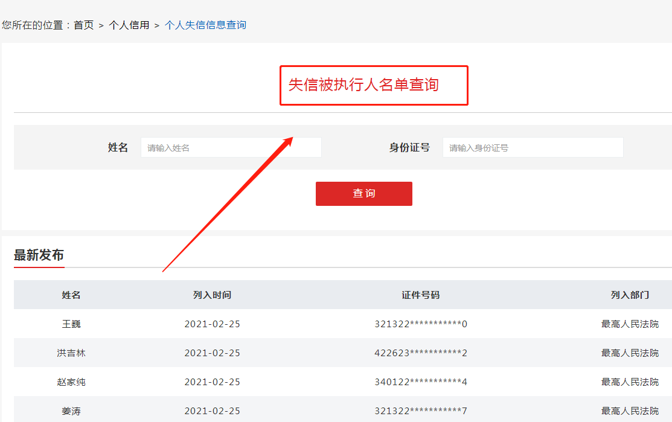Focus the 身份证号 input field
This screenshot has width=672, height=422.
click(533, 147)
